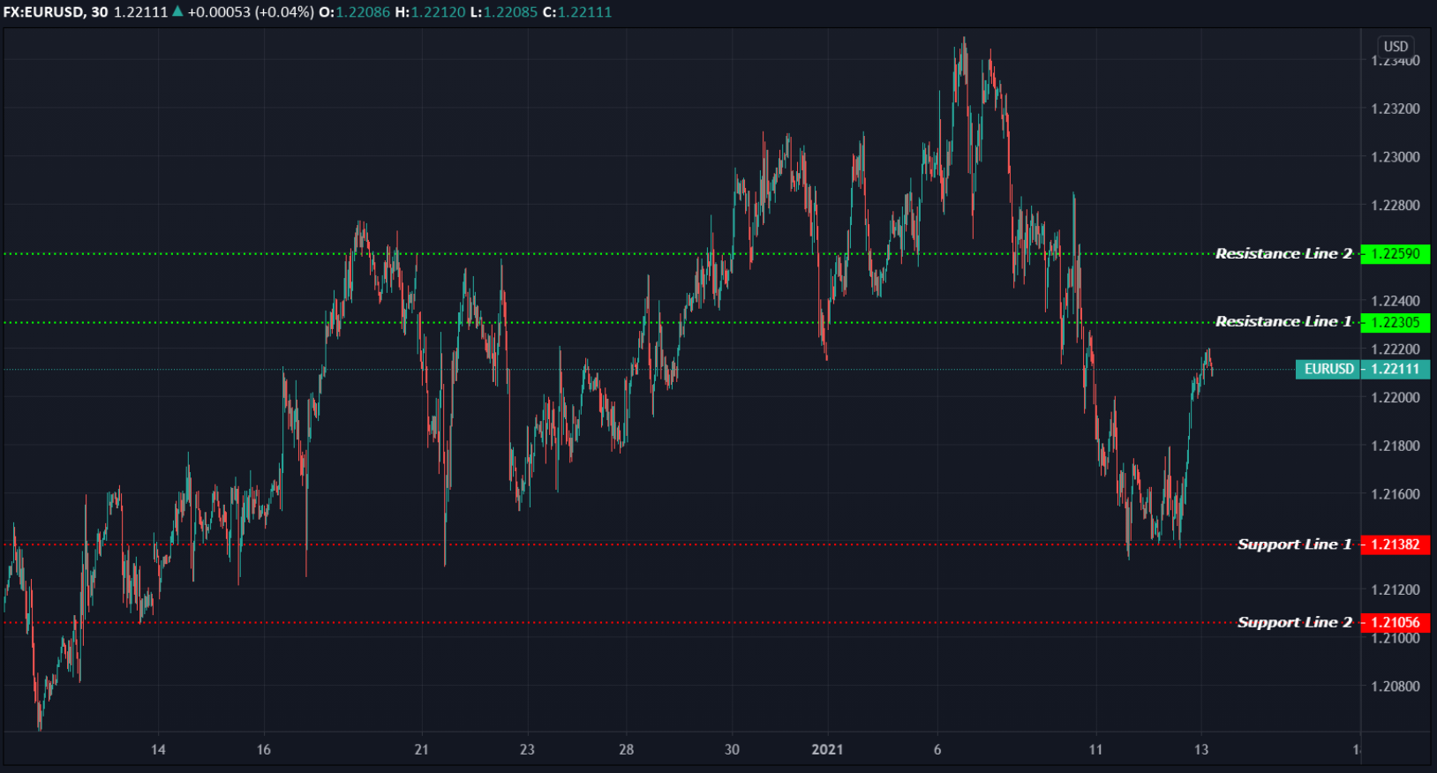This screenshot has width=1437, height=773.
Task: Click the High value 1.22120 in header
Action: (x=438, y=12)
